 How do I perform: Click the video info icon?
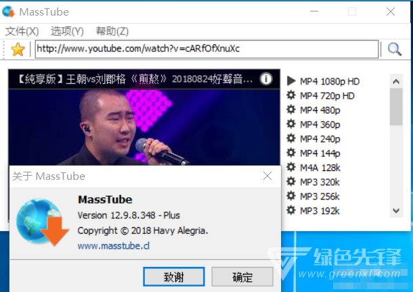266,78
